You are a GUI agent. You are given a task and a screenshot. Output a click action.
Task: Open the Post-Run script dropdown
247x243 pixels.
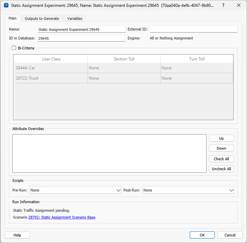tap(188, 190)
